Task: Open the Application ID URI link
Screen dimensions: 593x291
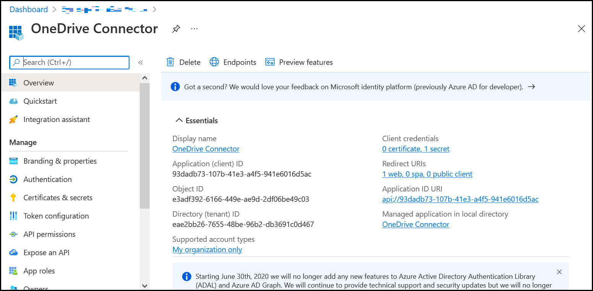Action: (x=460, y=199)
